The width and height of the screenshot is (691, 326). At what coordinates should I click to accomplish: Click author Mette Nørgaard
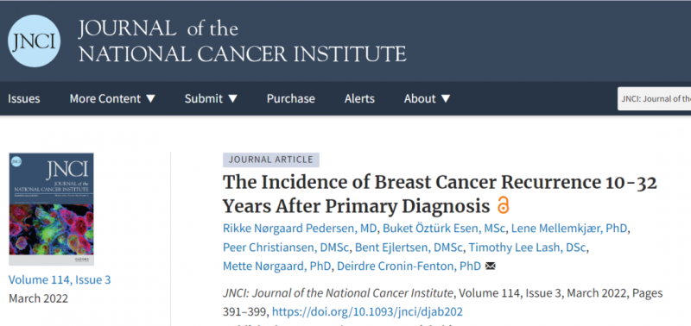pyautogui.click(x=278, y=266)
